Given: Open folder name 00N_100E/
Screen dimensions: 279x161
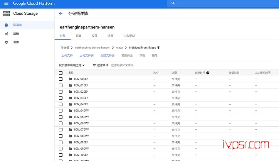Looking at the screenshot, I should pyautogui.click(x=81, y=155).
